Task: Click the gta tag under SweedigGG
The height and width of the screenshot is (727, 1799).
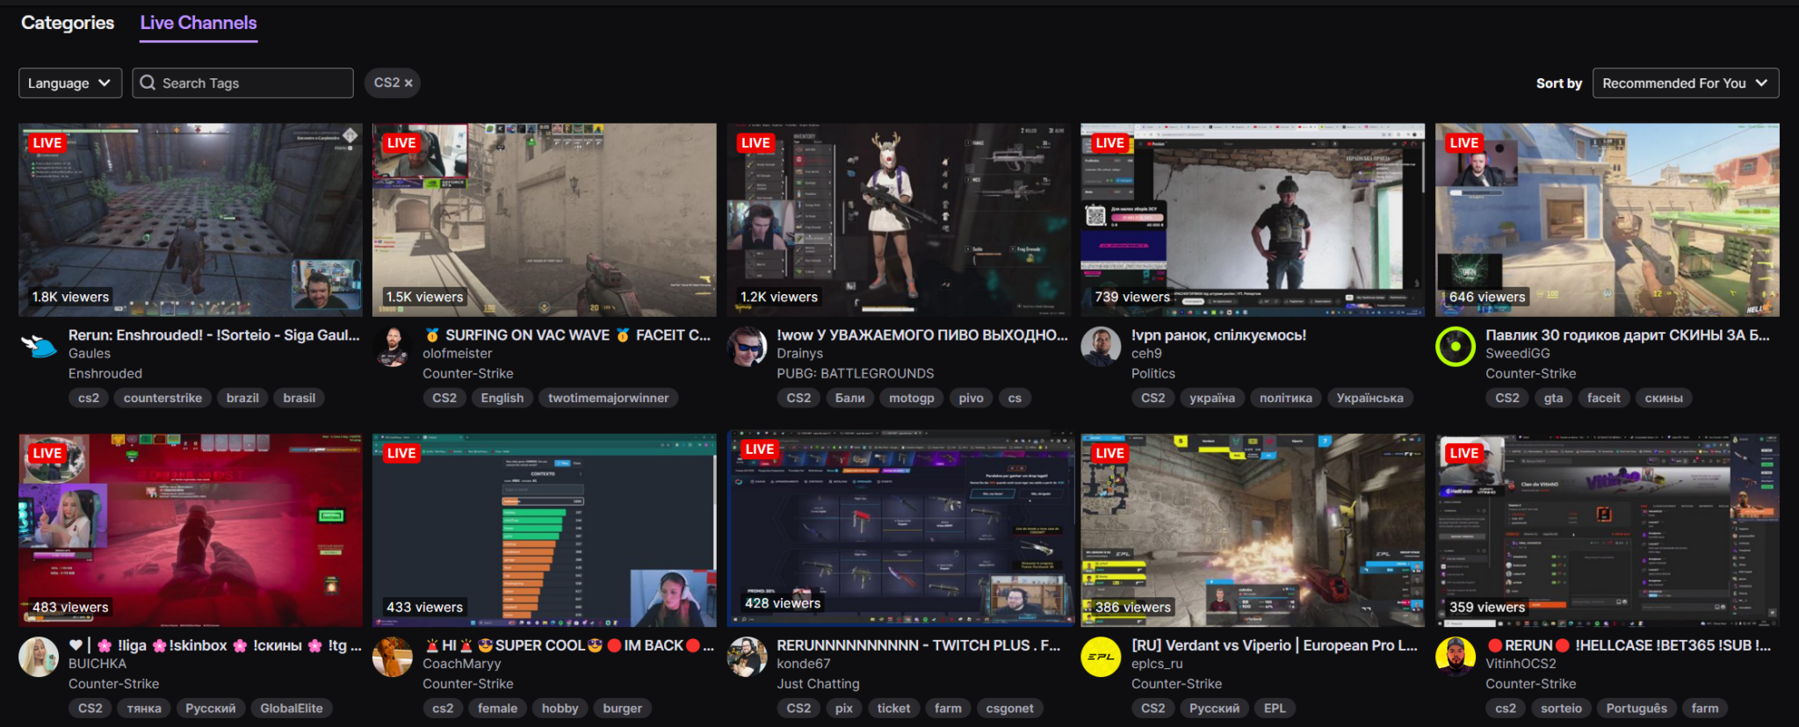Action: (1554, 398)
